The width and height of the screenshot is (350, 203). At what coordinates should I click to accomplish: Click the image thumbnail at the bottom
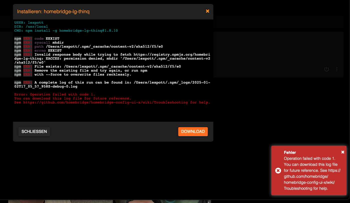pyautogui.click(x=109, y=201)
